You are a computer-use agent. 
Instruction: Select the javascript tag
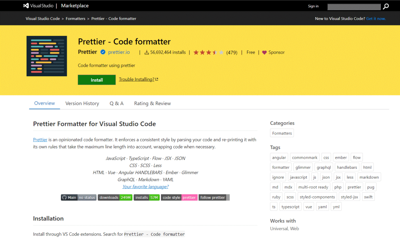point(298,177)
